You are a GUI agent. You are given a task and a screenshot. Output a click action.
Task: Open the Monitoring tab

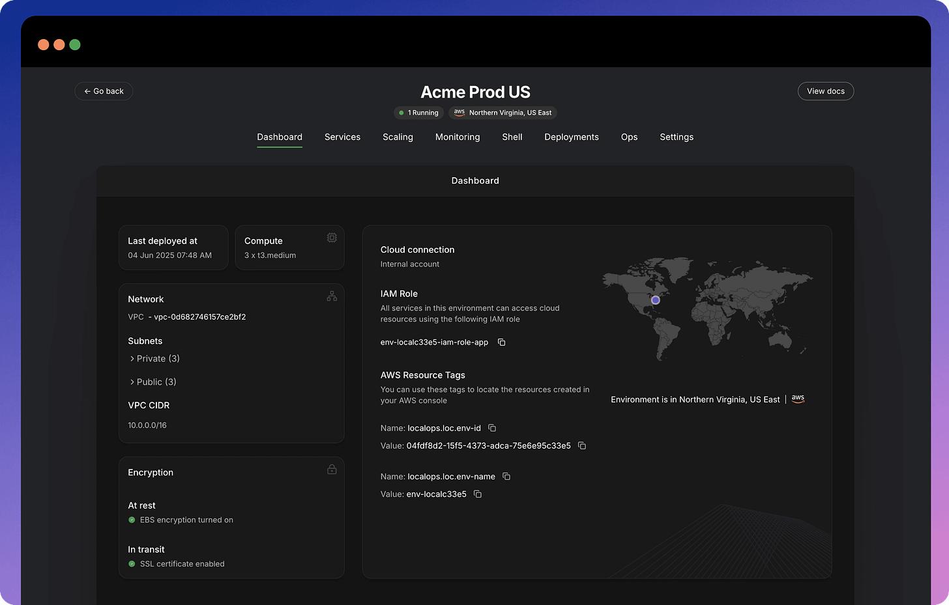(458, 137)
